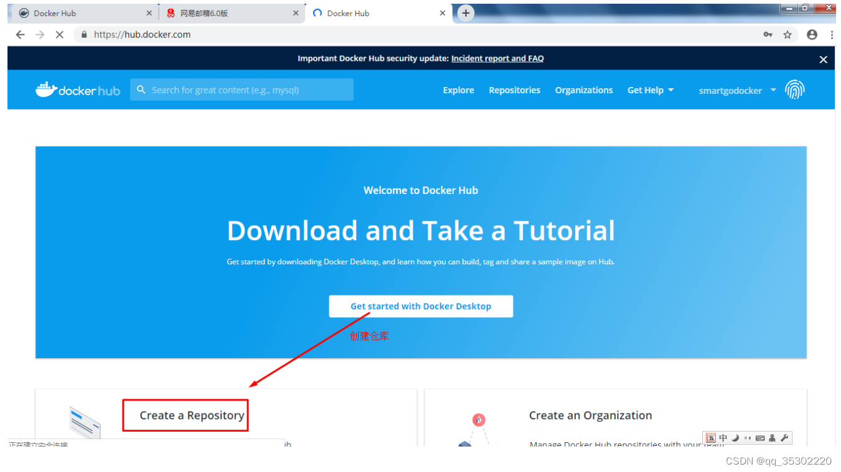Switch to the 网易邮箱6.0版 tab
This screenshot has width=841, height=472.
pyautogui.click(x=232, y=13)
